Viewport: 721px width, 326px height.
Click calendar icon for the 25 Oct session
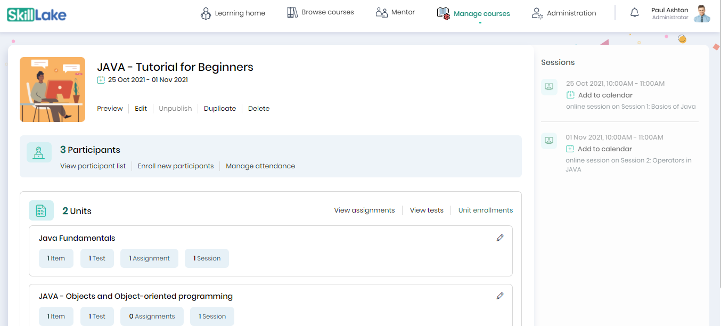pyautogui.click(x=570, y=95)
